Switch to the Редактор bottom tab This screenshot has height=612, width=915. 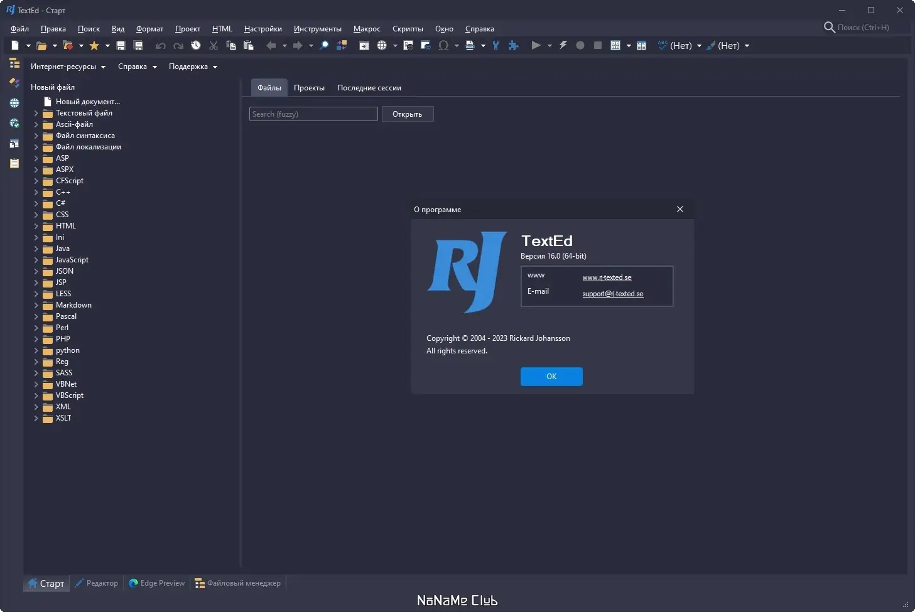click(96, 583)
